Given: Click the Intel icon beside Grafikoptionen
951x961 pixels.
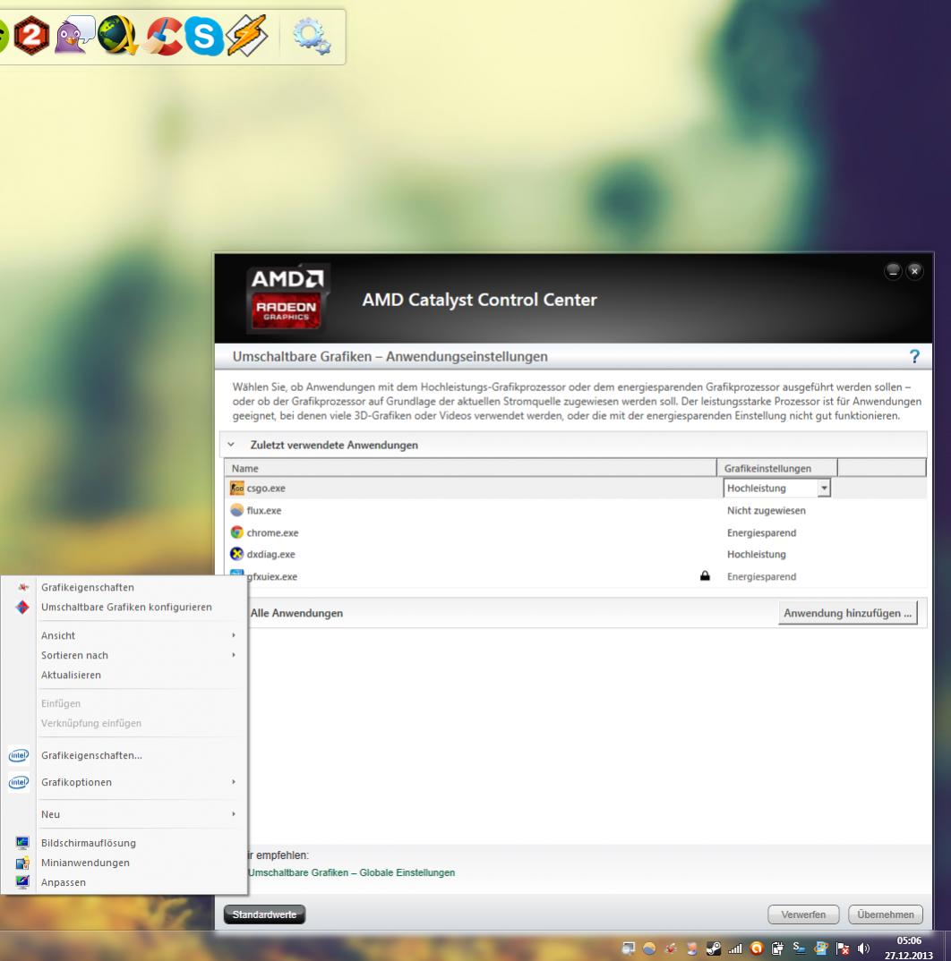Looking at the screenshot, I should point(19,782).
